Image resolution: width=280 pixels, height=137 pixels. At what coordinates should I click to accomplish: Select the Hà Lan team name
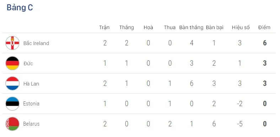(x=31, y=83)
